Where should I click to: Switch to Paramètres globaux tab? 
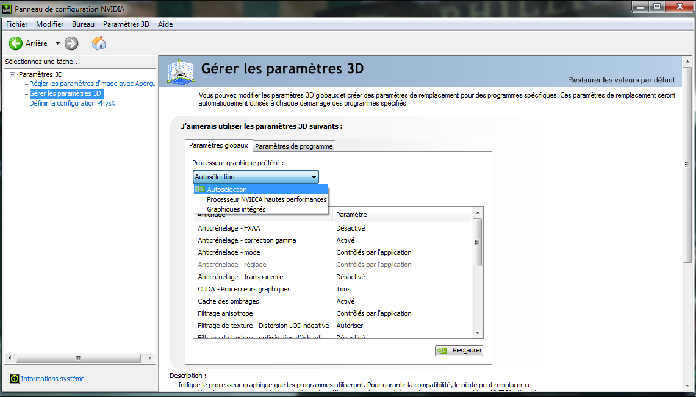coord(218,145)
